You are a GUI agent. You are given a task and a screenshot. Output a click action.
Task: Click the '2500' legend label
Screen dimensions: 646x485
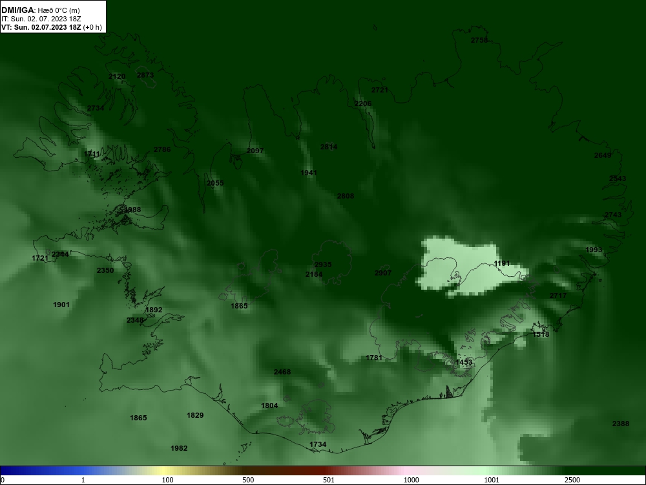572,480
